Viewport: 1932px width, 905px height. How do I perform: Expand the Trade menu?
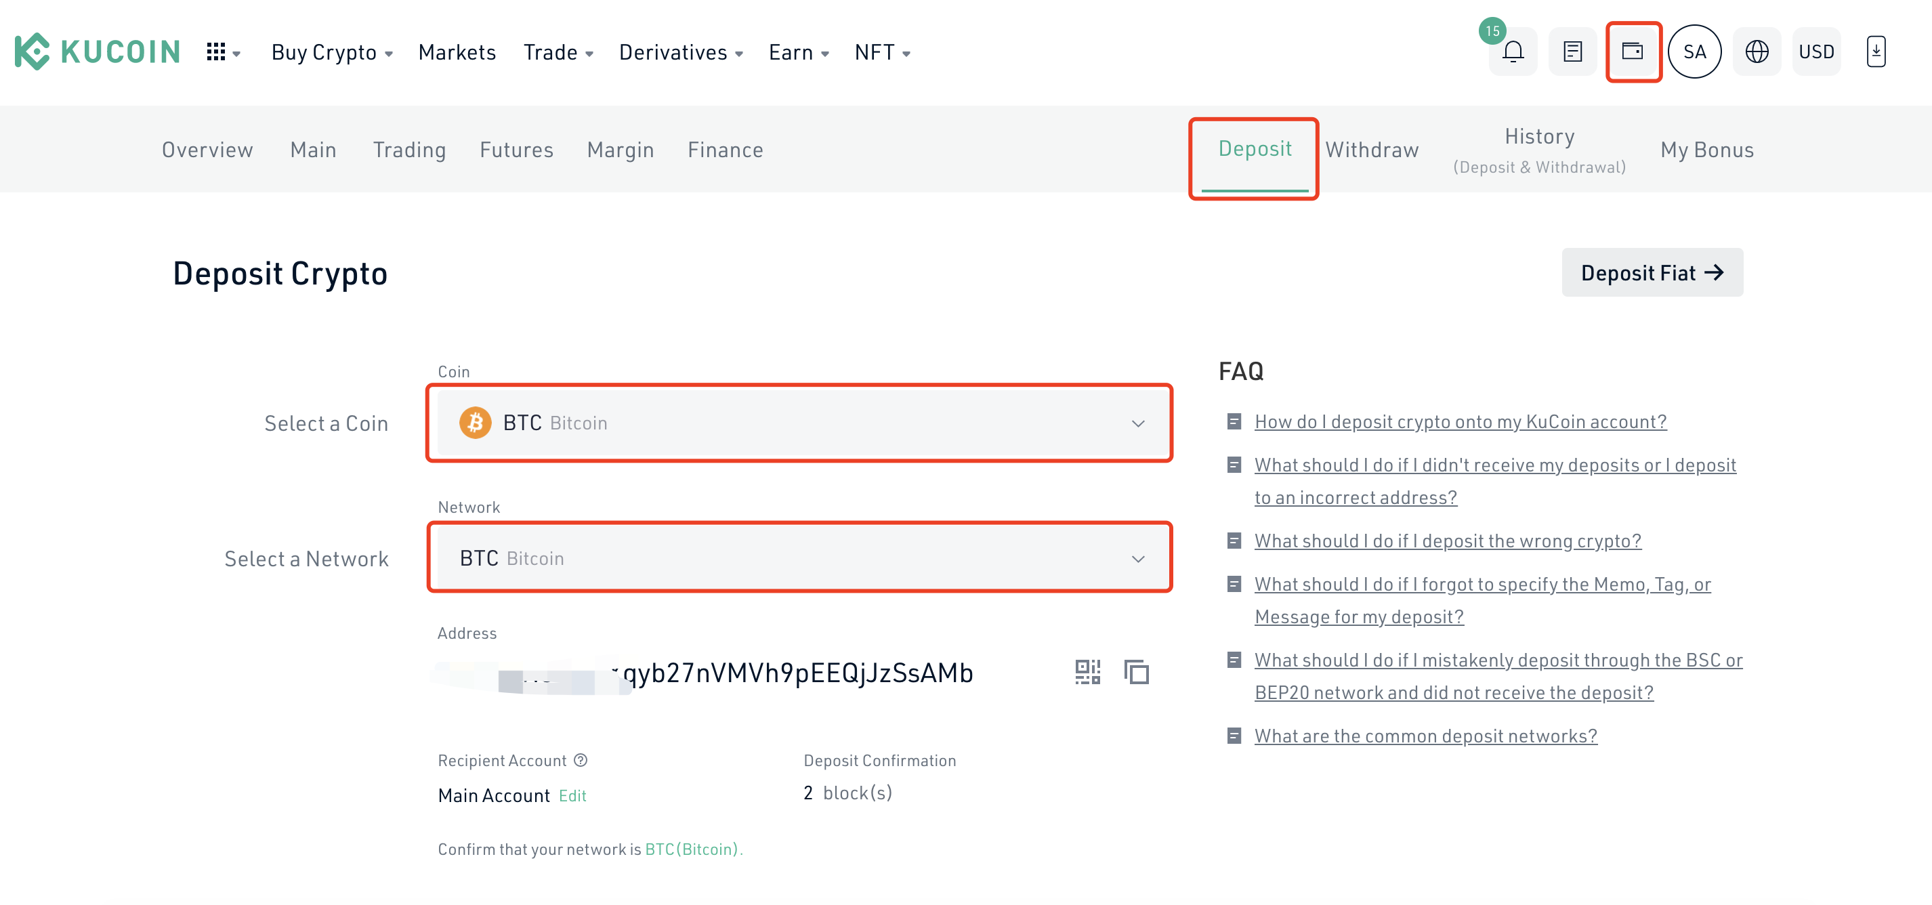[x=558, y=51]
